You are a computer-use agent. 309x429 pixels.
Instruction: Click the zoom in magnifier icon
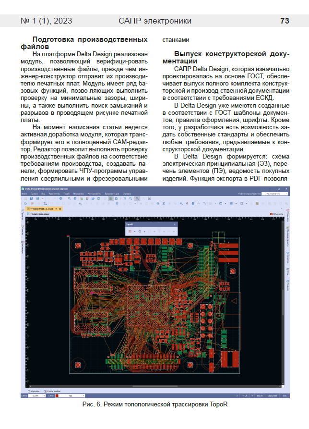125,198
